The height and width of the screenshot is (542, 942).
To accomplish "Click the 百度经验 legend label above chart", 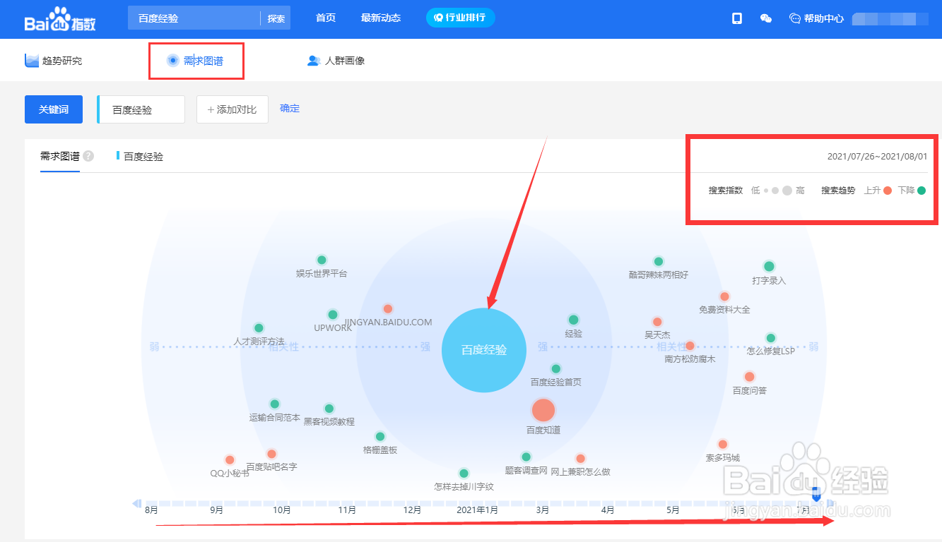I will (143, 156).
